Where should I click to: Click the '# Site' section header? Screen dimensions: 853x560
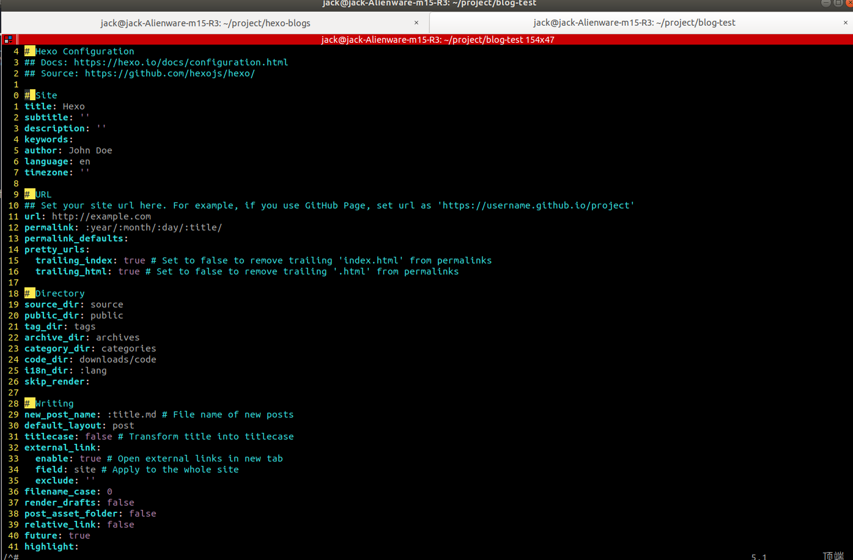pos(41,95)
